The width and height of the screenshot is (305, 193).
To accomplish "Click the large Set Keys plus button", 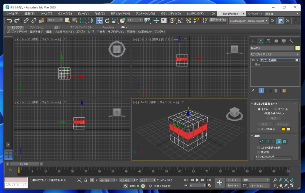I will tap(220, 183).
